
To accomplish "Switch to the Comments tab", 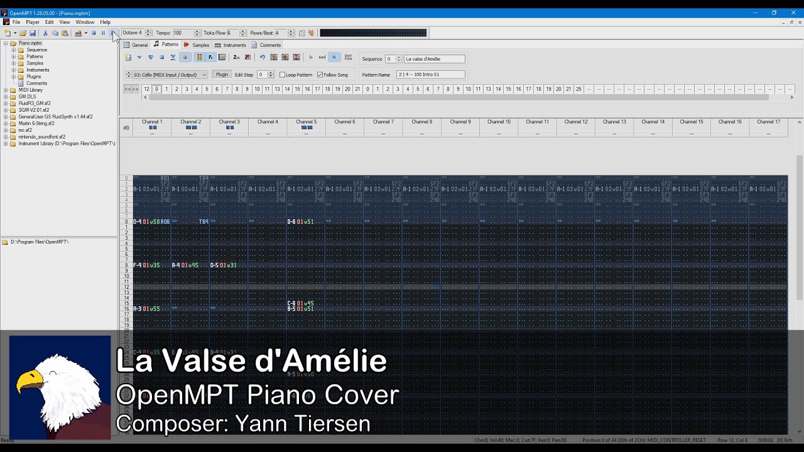I will click(266, 45).
